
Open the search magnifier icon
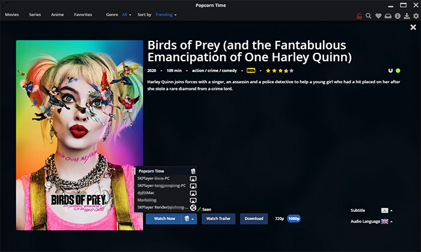coord(368,16)
